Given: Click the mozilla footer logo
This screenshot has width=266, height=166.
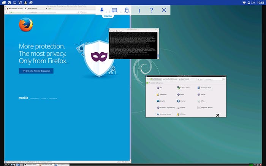Looking at the screenshot, I should (x=23, y=98).
